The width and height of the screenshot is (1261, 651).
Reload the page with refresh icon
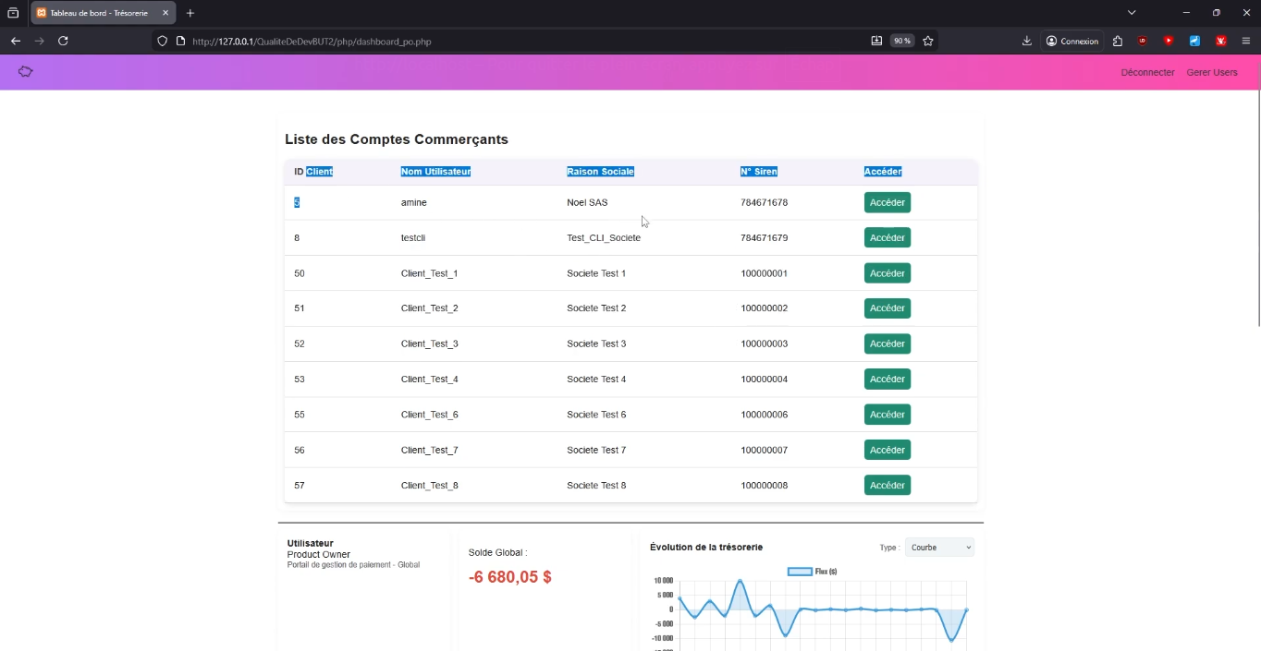click(63, 41)
